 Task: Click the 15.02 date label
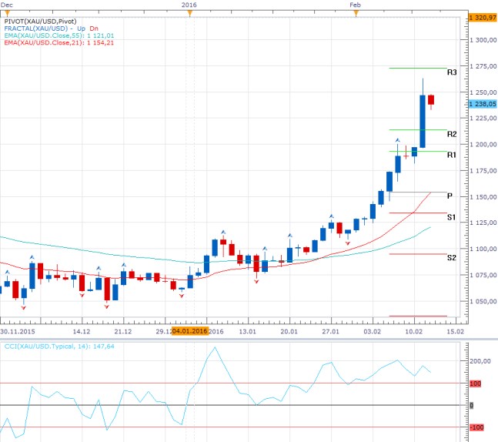(x=455, y=331)
